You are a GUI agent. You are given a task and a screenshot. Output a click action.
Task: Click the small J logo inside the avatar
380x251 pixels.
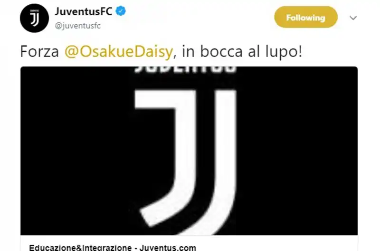[x=34, y=18]
